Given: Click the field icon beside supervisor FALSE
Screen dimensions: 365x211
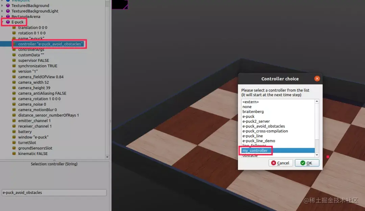Looking at the screenshot, I should (x=14, y=60).
